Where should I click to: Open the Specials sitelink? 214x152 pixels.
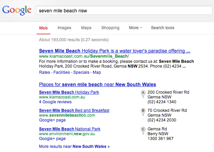coord(81,72)
